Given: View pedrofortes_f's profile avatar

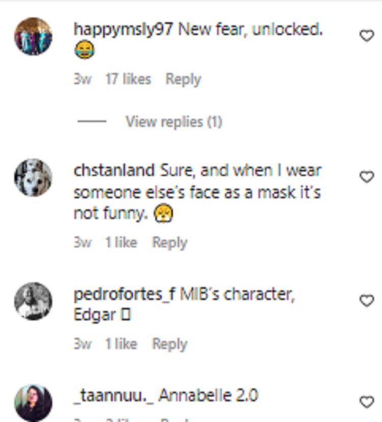Looking at the screenshot, I should coord(33,301).
